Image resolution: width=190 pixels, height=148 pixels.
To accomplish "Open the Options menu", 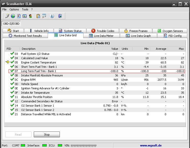I will 14,9.
